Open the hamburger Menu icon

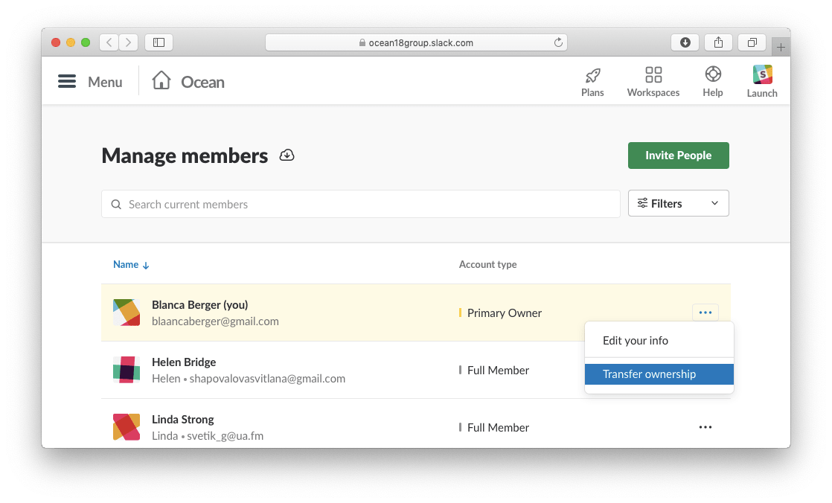(x=66, y=81)
